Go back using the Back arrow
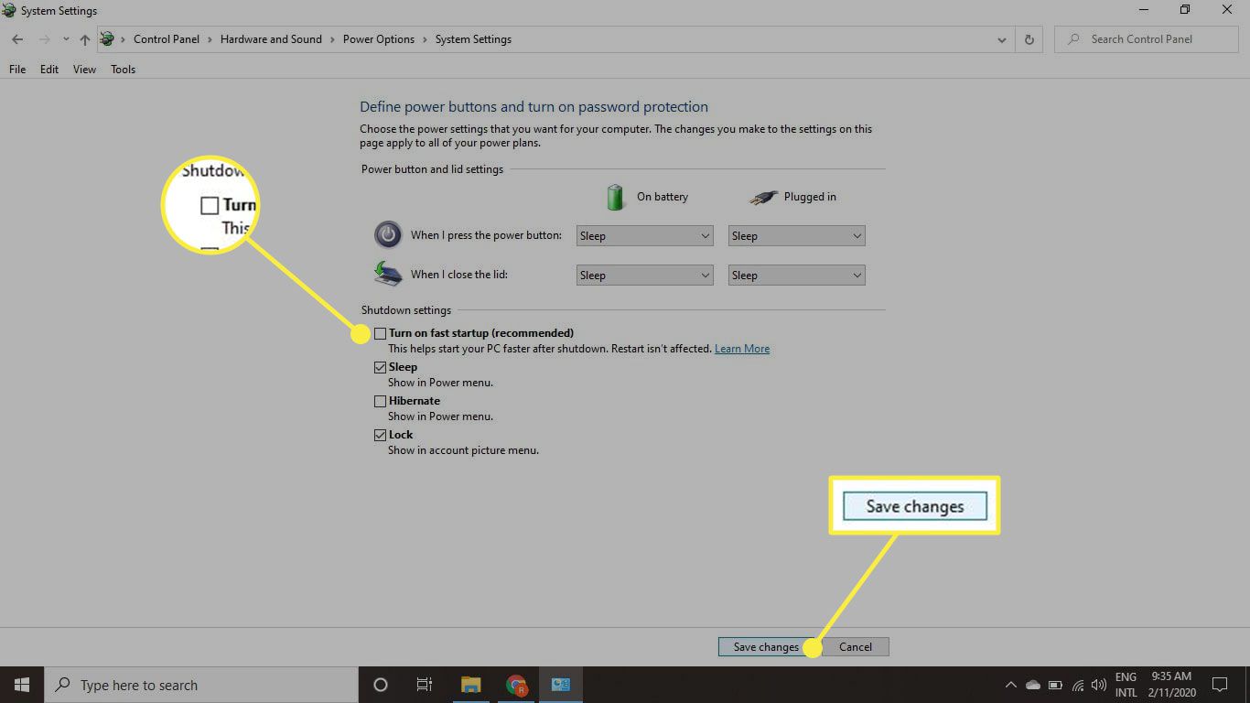Image resolution: width=1250 pixels, height=703 pixels. click(17, 39)
